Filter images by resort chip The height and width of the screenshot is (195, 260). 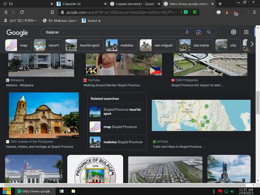(48, 45)
